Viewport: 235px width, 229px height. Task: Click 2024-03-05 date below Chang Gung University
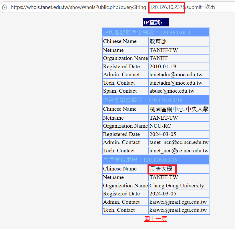(x=163, y=194)
